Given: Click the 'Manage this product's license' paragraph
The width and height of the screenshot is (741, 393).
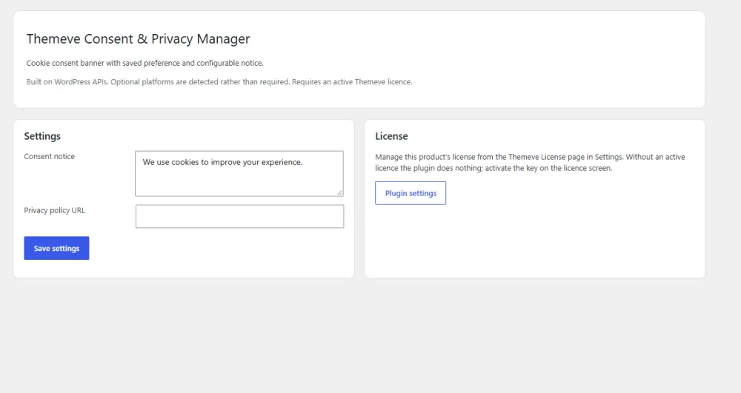Looking at the screenshot, I should pyautogui.click(x=530, y=162).
